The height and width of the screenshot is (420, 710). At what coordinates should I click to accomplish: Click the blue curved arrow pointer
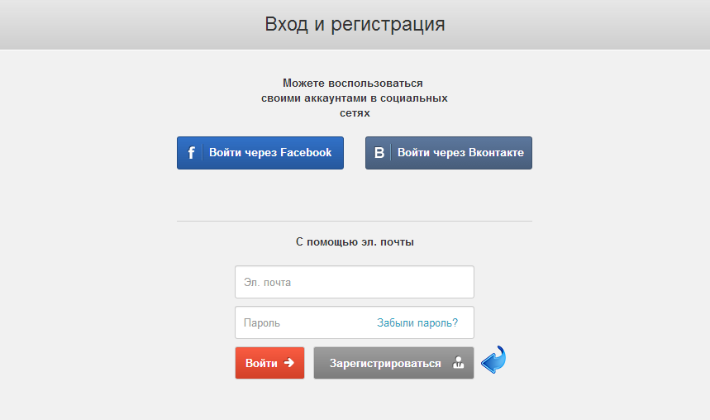[493, 360]
